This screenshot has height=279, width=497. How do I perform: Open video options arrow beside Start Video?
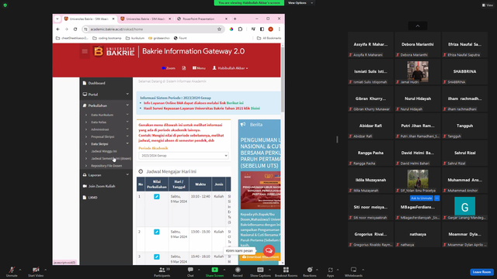point(46,270)
